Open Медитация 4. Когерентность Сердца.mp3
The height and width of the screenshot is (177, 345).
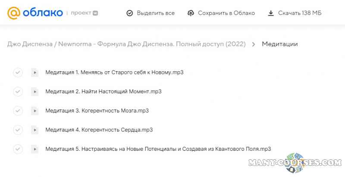tap(99, 130)
